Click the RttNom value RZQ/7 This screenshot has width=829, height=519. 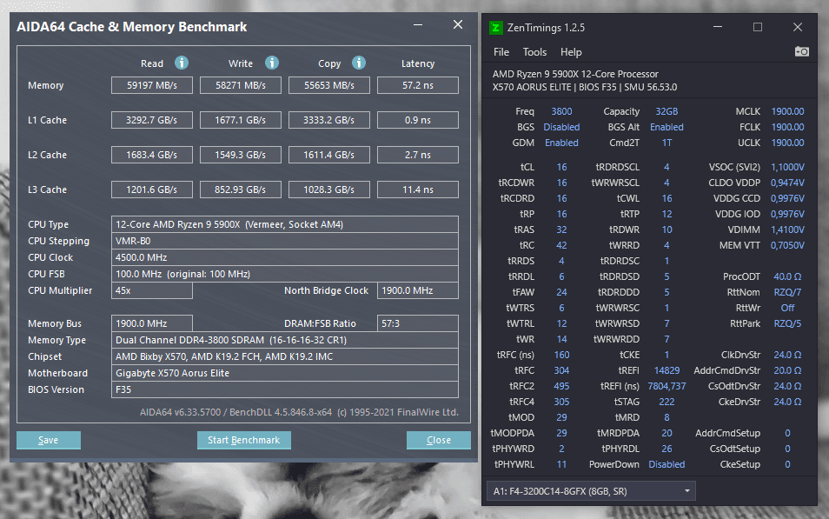tap(787, 292)
